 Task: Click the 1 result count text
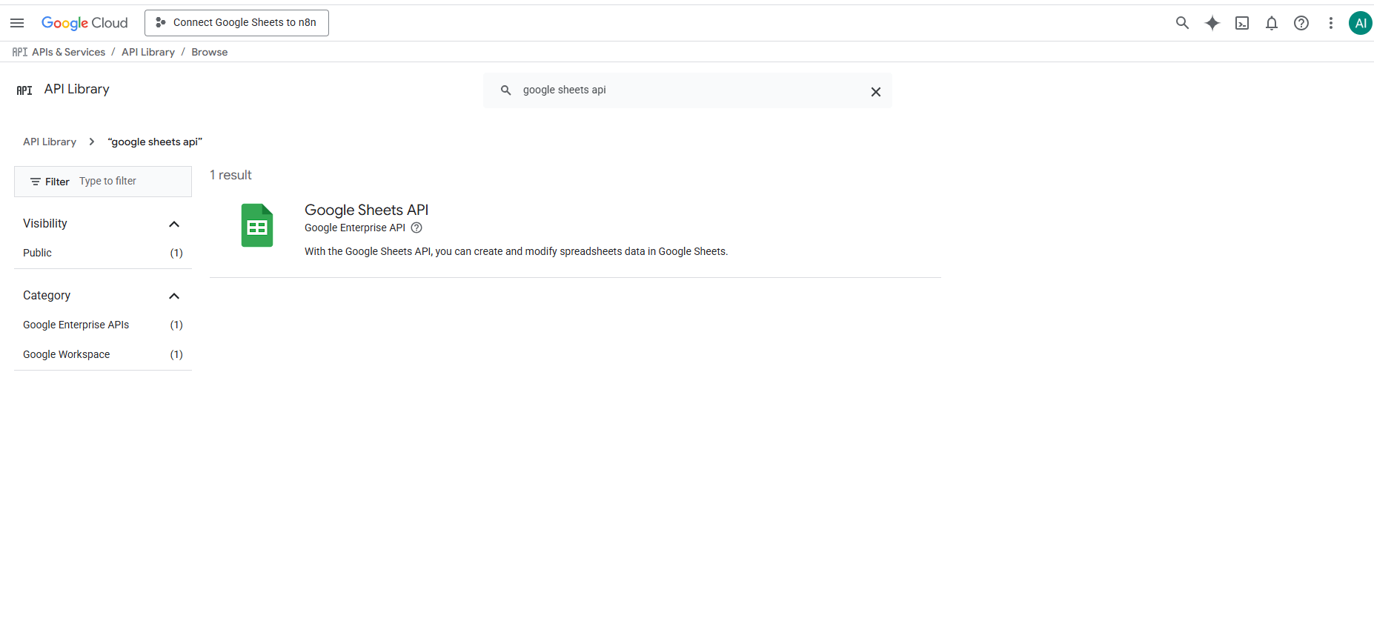pos(230,175)
